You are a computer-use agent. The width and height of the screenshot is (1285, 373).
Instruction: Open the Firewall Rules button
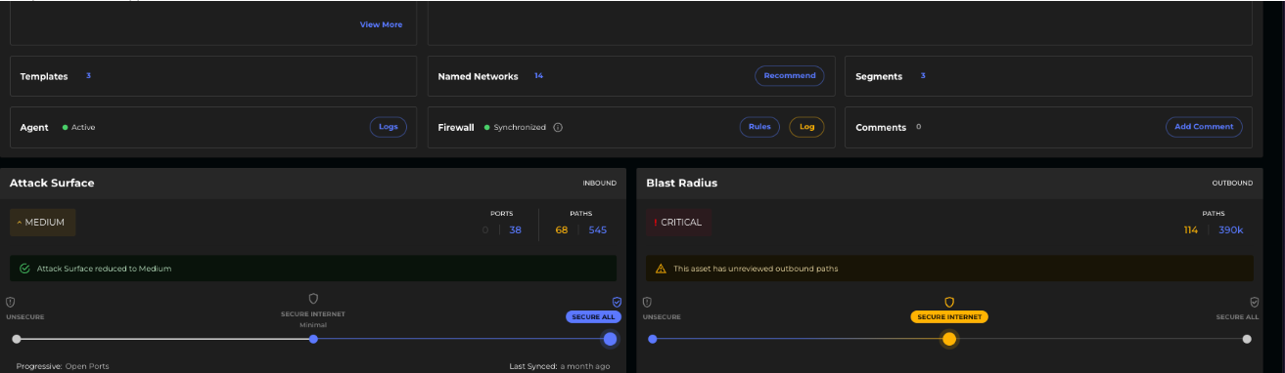[x=759, y=127]
